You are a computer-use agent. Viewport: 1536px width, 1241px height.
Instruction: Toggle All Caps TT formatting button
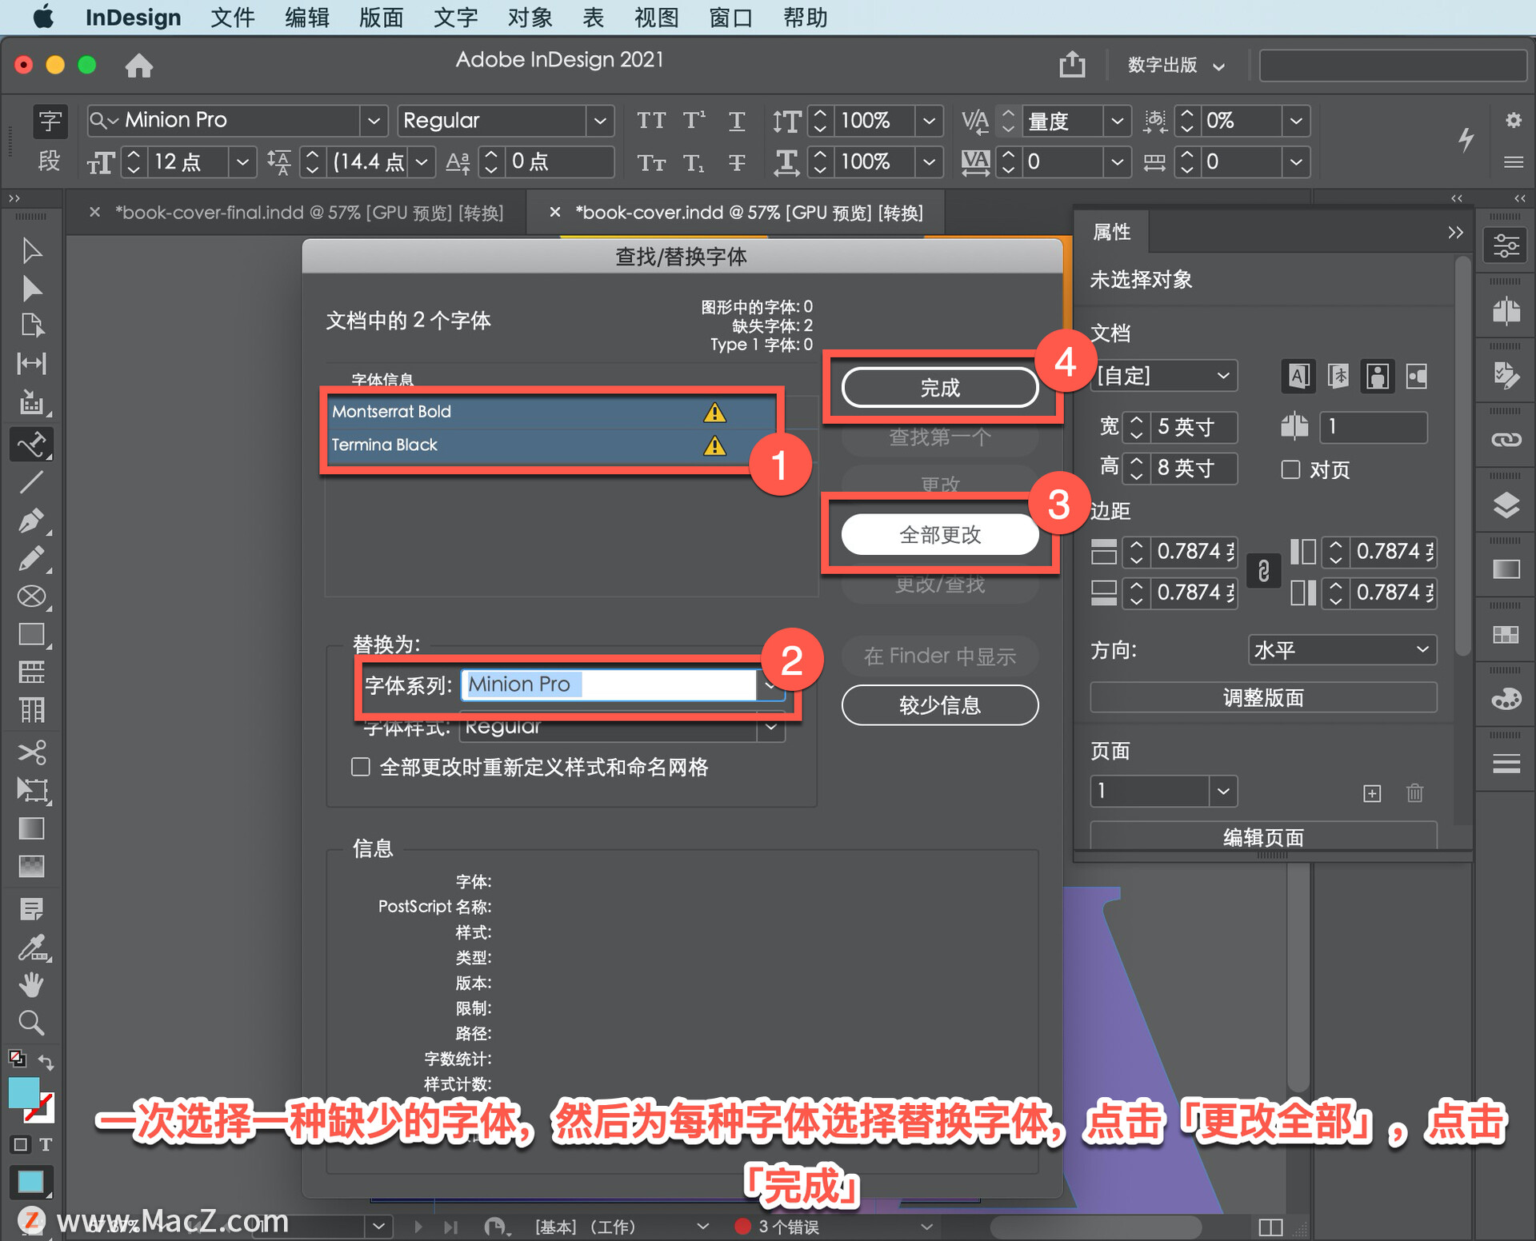coord(650,121)
